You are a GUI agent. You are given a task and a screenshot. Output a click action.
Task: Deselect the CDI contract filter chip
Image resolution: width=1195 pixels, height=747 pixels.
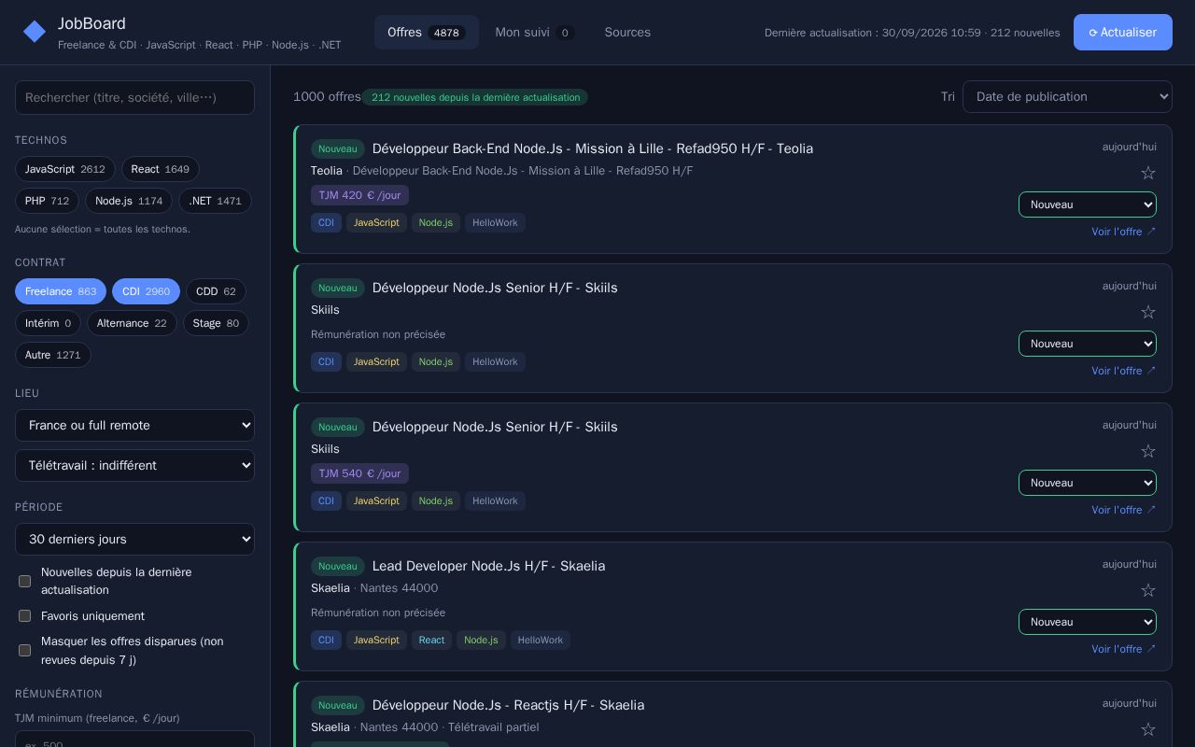(x=146, y=291)
